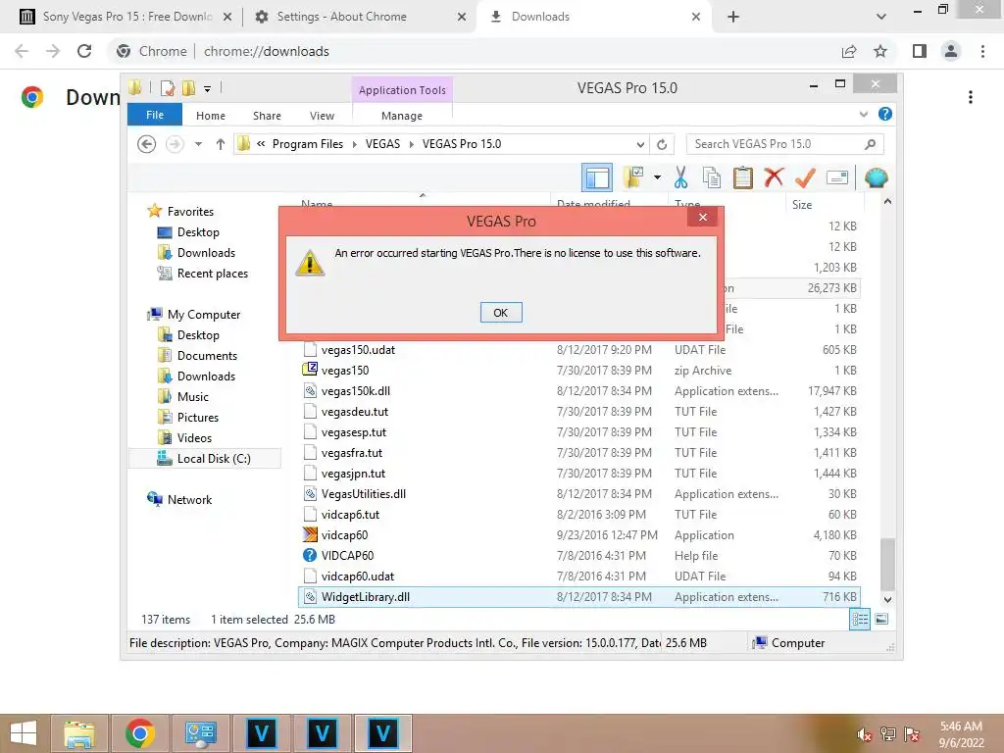Click the red Delete X icon
Image resolution: width=1004 pixels, height=753 pixels.
774,176
